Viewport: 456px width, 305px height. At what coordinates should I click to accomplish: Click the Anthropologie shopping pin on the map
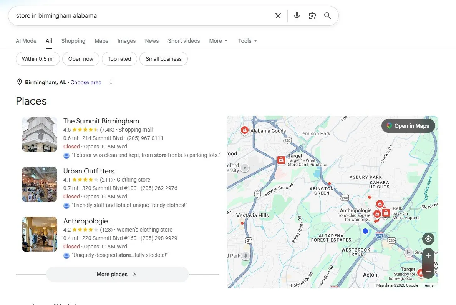click(377, 214)
